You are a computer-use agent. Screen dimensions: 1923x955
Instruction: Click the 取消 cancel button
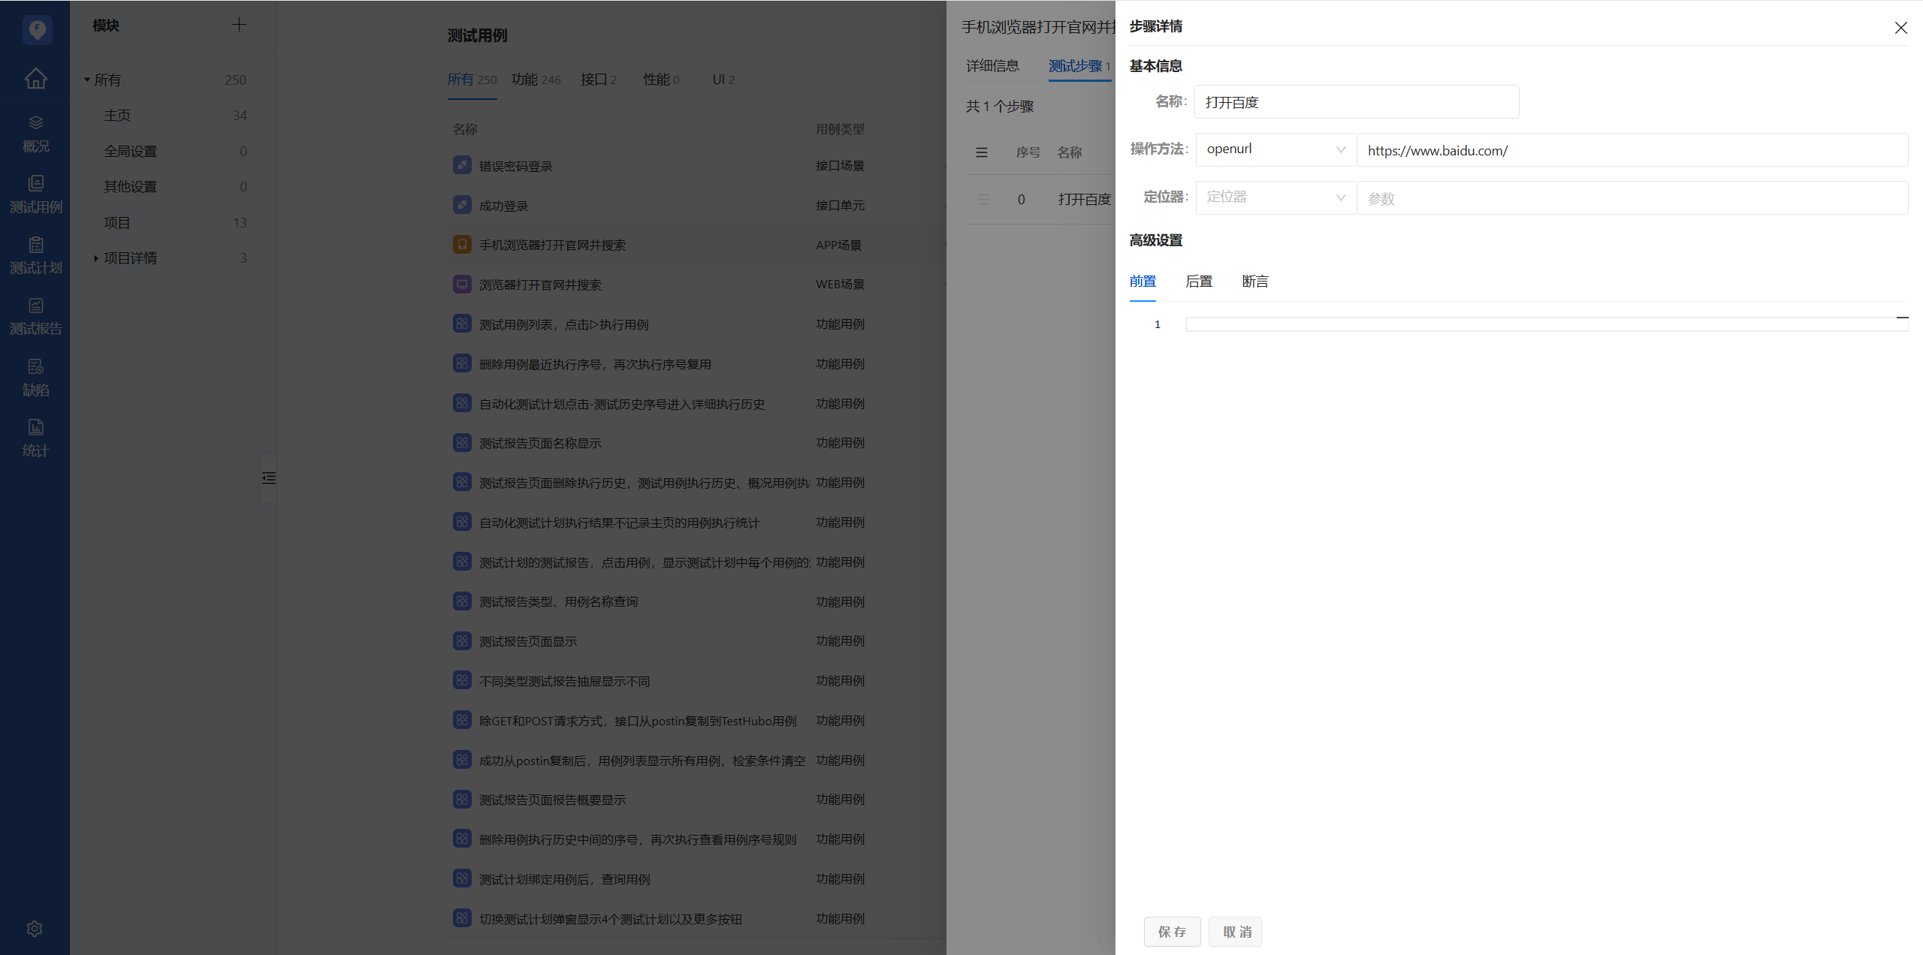(1236, 932)
